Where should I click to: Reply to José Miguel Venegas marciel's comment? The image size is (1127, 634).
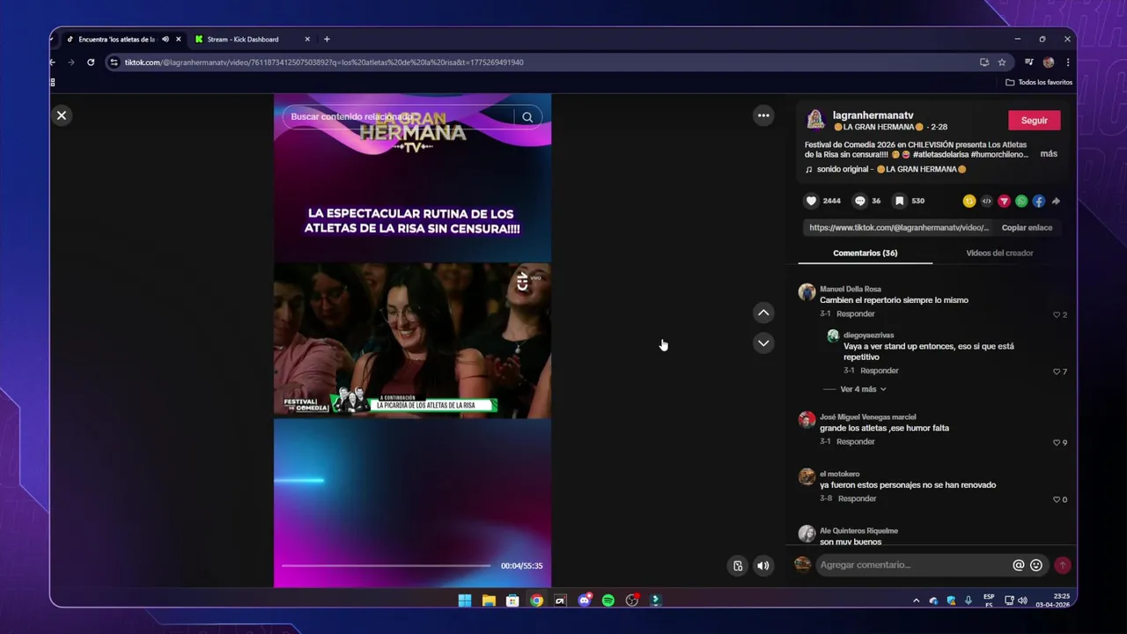tap(855, 442)
